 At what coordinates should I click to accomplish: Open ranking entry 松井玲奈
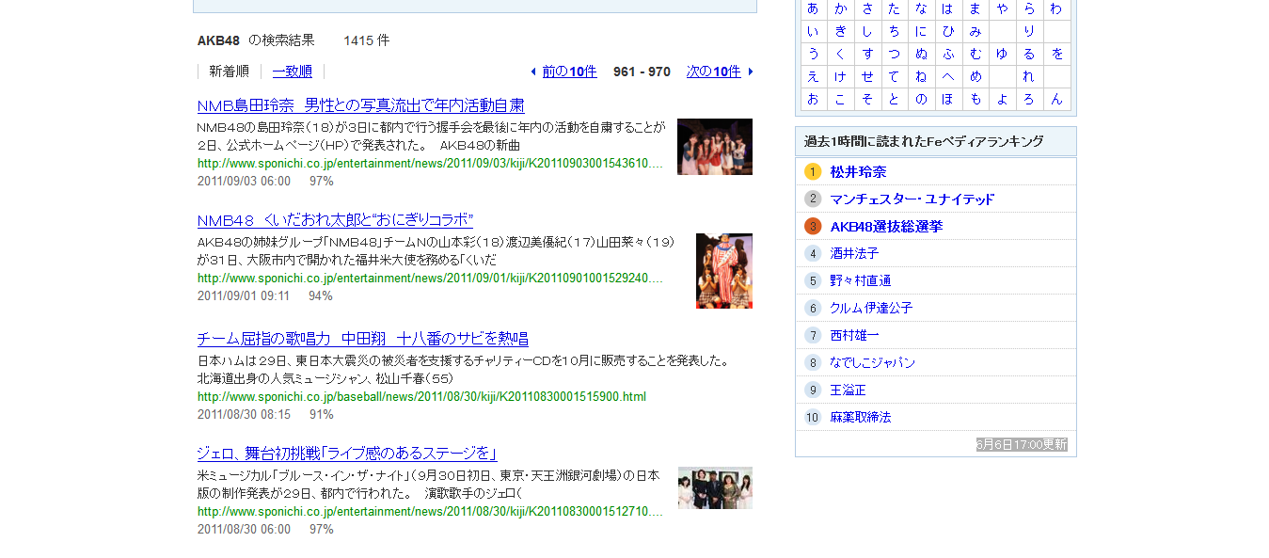pos(858,171)
